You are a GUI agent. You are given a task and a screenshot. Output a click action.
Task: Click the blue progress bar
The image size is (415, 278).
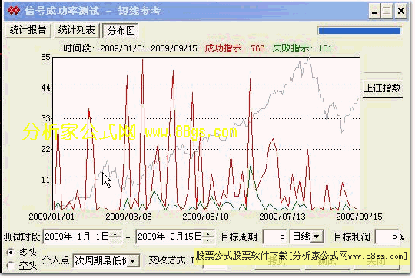(360, 31)
